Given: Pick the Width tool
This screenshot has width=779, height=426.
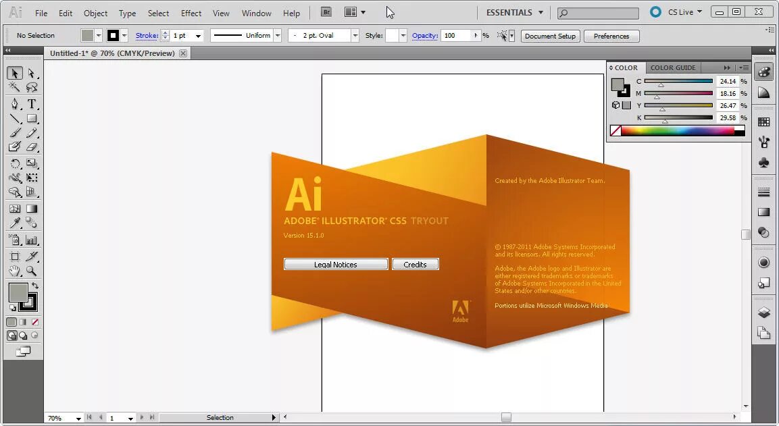Looking at the screenshot, I should tap(14, 178).
